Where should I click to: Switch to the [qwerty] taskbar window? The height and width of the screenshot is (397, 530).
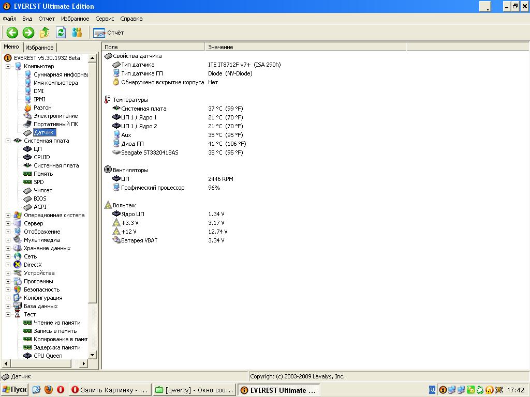click(x=194, y=390)
